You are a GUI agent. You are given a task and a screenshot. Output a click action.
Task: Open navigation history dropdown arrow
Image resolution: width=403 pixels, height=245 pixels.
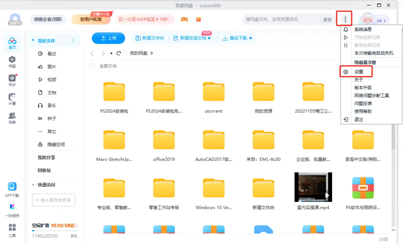[x=111, y=54]
